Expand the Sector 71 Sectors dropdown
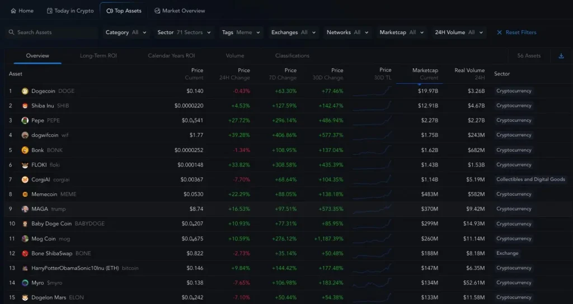This screenshot has height=304, width=573. point(184,32)
